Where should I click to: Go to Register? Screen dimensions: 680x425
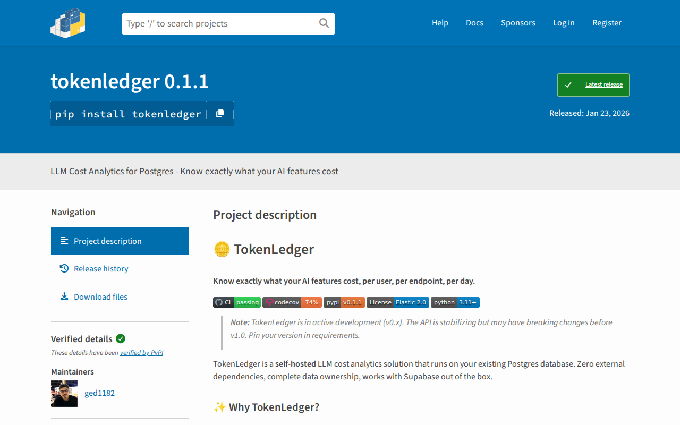click(607, 23)
